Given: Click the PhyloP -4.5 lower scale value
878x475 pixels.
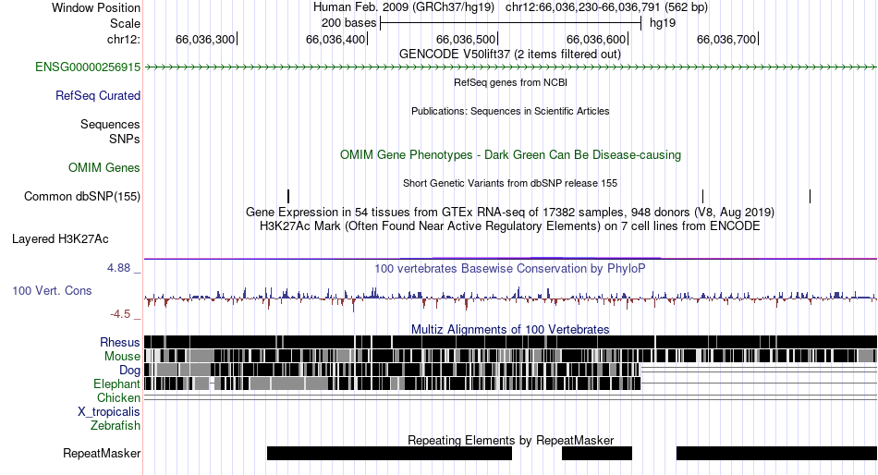Looking at the screenshot, I should pos(120,314).
